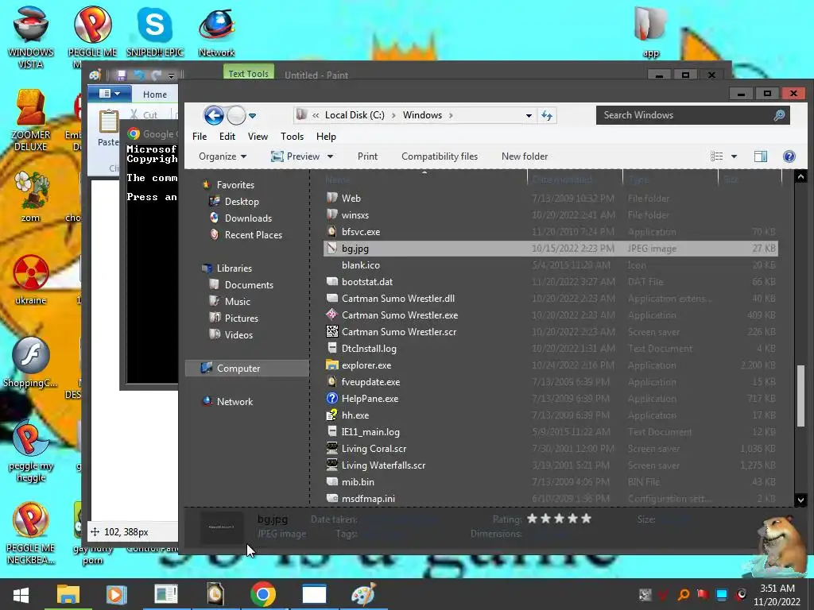
Task: Click Compatibility files button
Action: (439, 156)
